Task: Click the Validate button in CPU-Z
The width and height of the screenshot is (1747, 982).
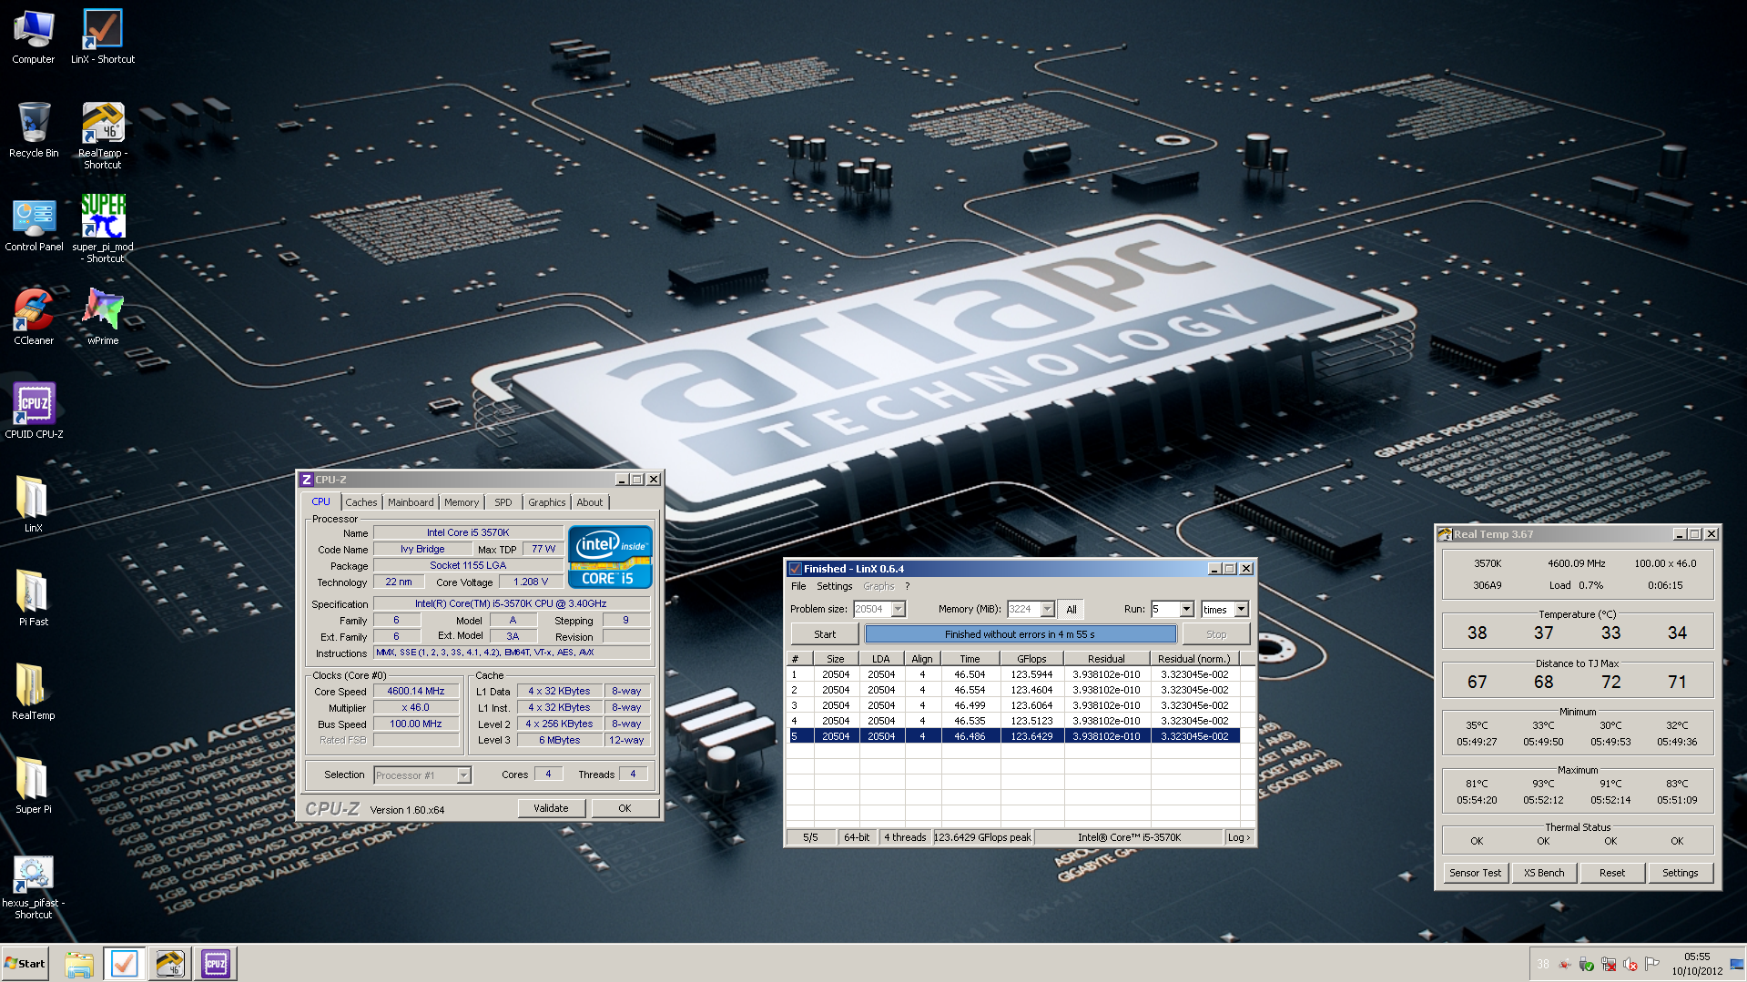Action: pos(551,808)
